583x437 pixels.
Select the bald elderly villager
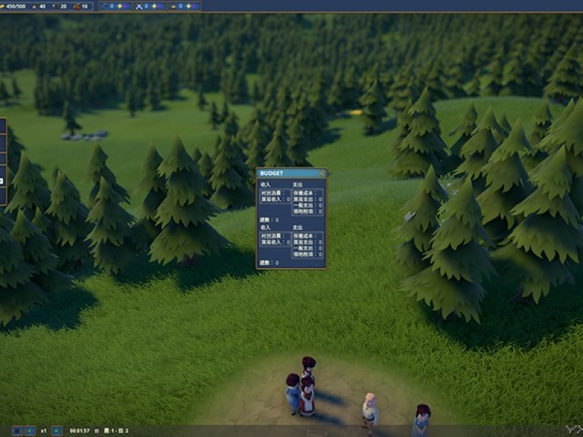pyautogui.click(x=370, y=409)
